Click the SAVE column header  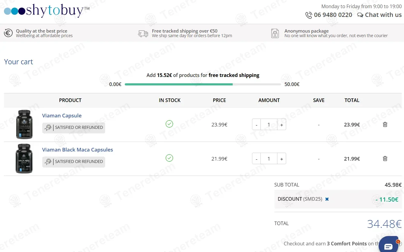pos(319,100)
